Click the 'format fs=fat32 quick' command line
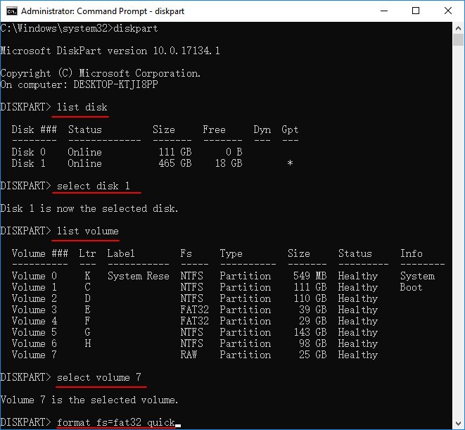465x430 pixels. tap(115, 422)
